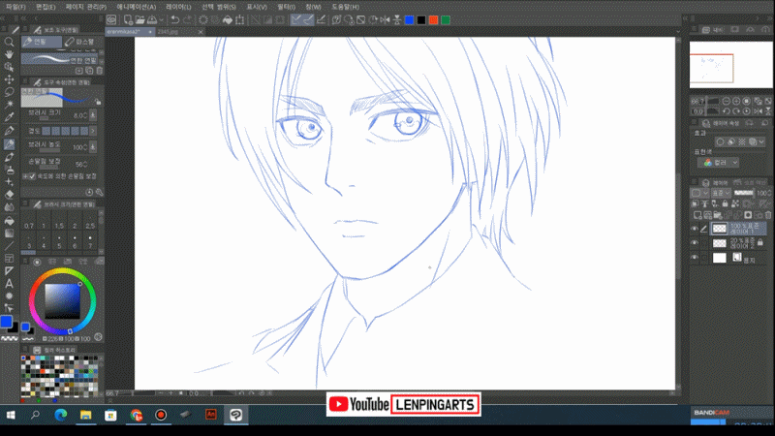Toggle stabilization by speed checkbox
This screenshot has height=436, width=775.
[32, 176]
